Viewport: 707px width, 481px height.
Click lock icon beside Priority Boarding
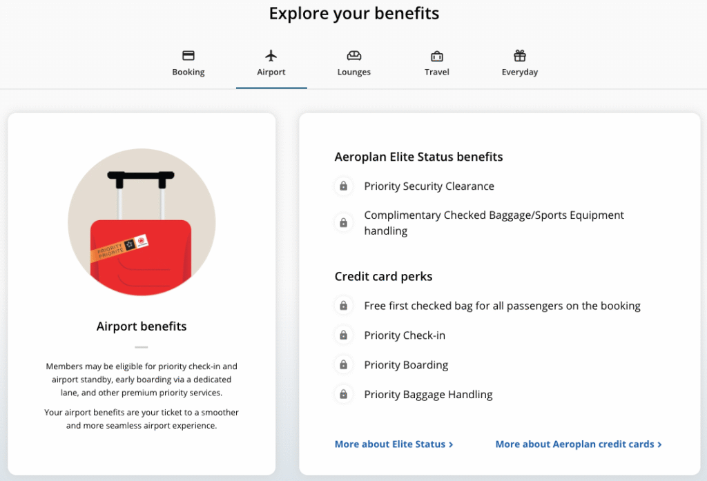point(343,365)
